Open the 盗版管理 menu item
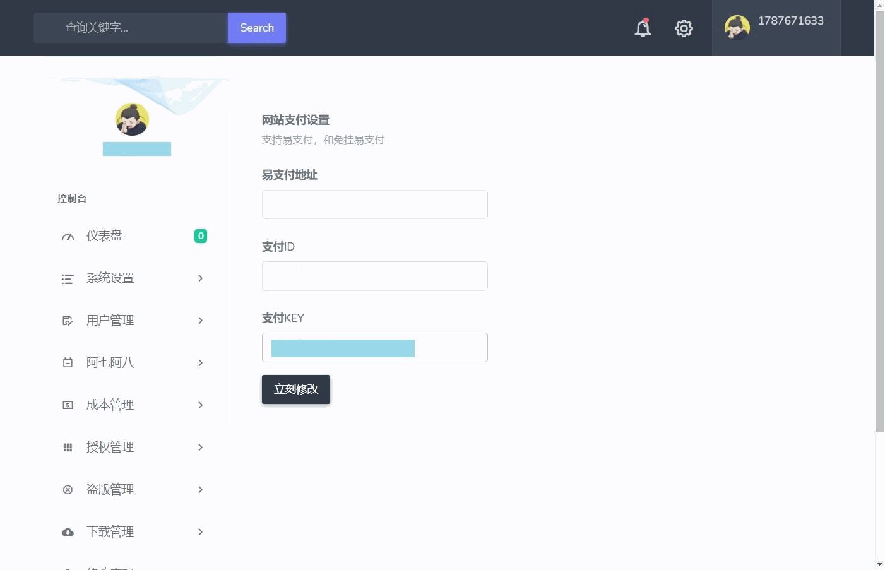The image size is (885, 570). tap(110, 490)
